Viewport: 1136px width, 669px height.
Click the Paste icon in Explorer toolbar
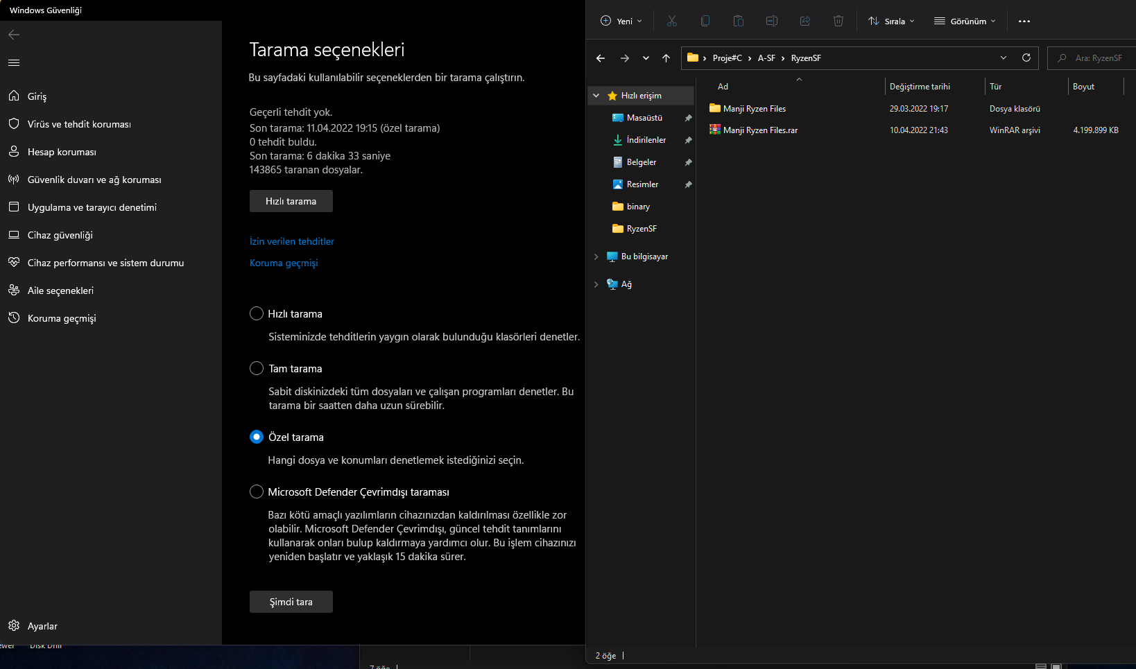[739, 21]
